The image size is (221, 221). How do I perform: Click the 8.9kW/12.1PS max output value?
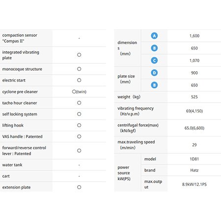[194, 184]
